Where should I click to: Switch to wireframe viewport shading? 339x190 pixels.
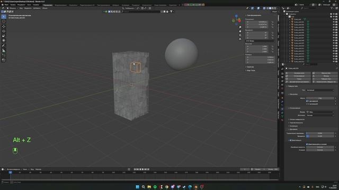267,8
